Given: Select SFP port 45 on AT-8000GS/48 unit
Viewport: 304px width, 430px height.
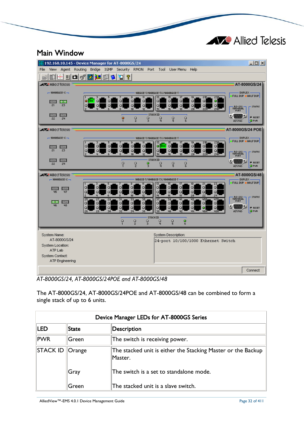Looking at the screenshot, I should [55, 189].
